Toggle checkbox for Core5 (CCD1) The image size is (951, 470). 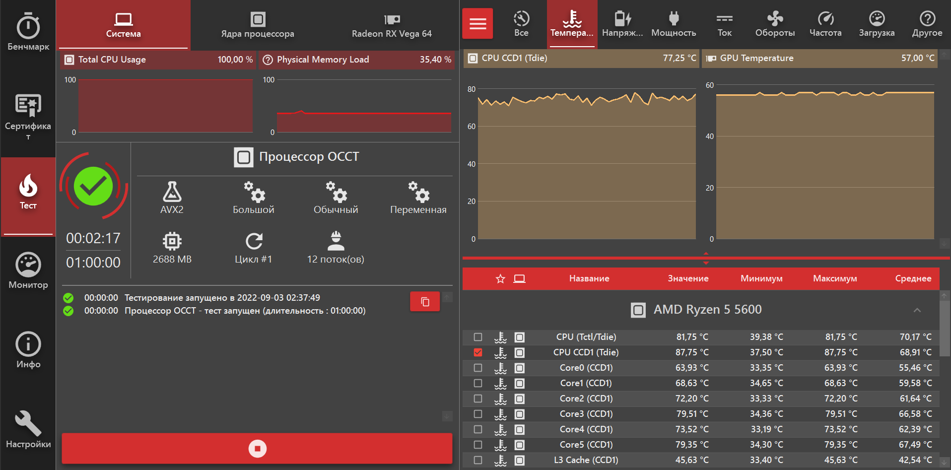478,445
